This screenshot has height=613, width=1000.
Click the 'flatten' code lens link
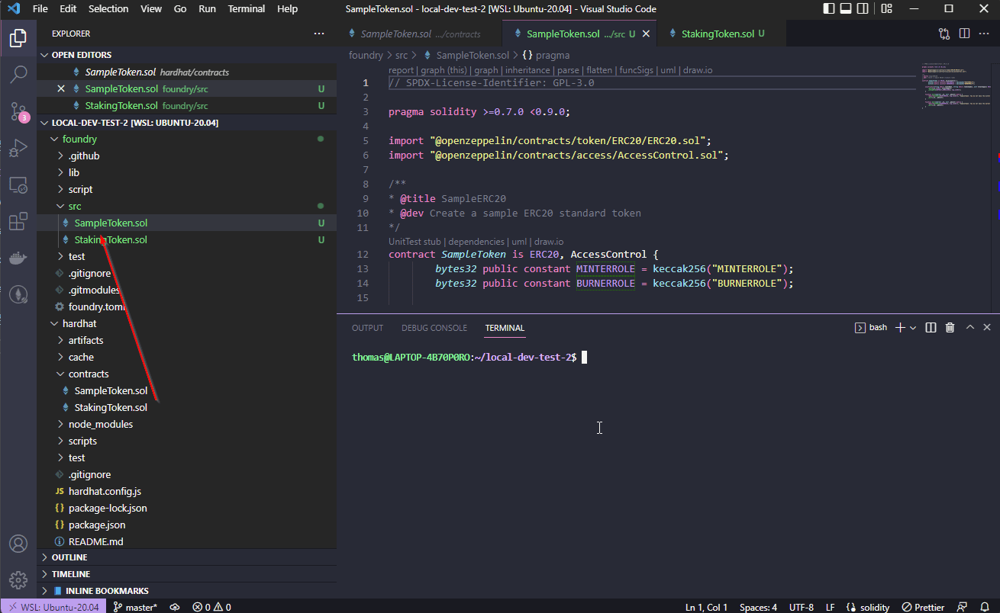[599, 70]
